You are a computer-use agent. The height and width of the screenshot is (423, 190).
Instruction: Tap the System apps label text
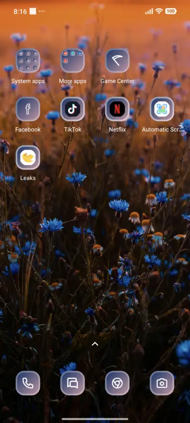click(x=28, y=81)
